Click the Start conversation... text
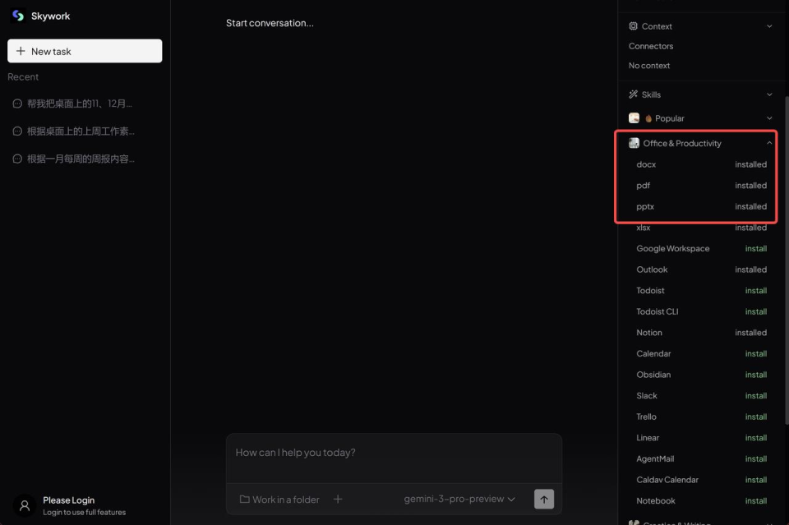 [270, 23]
